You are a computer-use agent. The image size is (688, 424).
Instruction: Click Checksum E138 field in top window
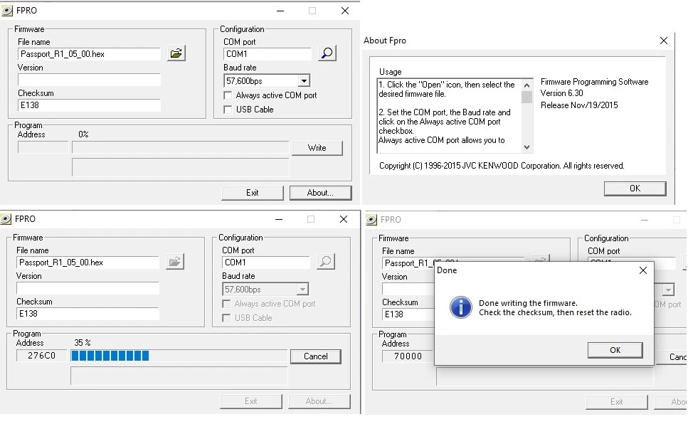[x=89, y=105]
